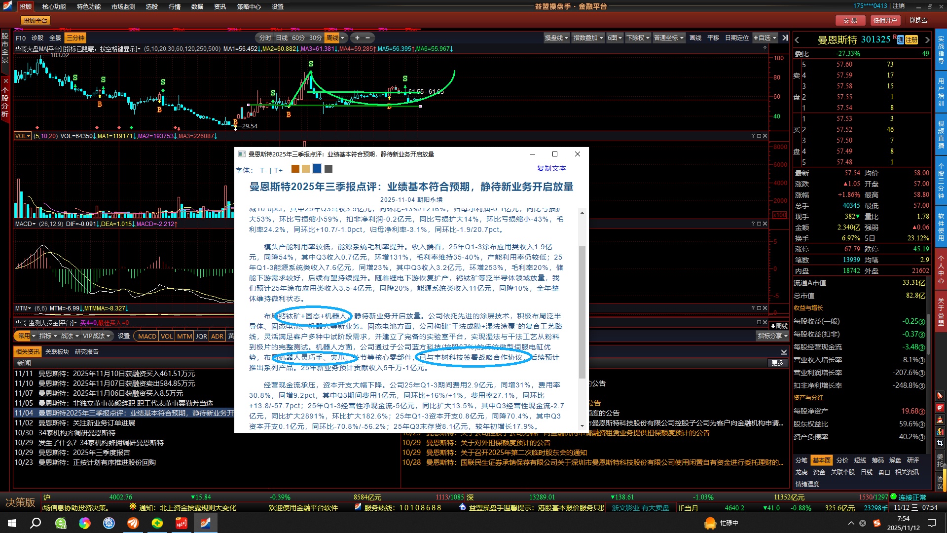This screenshot has width=947, height=533.
Task: Collapse right panel with arrow-bar icon
Action: coord(785,38)
